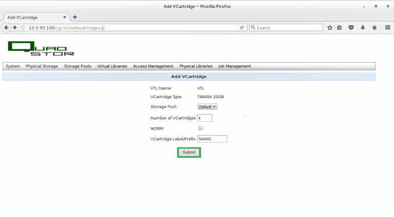The height and width of the screenshot is (217, 394).
Task: Open the System menu
Action: (13, 66)
